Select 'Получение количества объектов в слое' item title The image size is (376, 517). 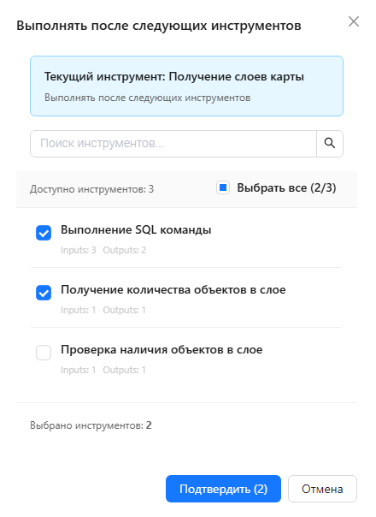coord(173,290)
